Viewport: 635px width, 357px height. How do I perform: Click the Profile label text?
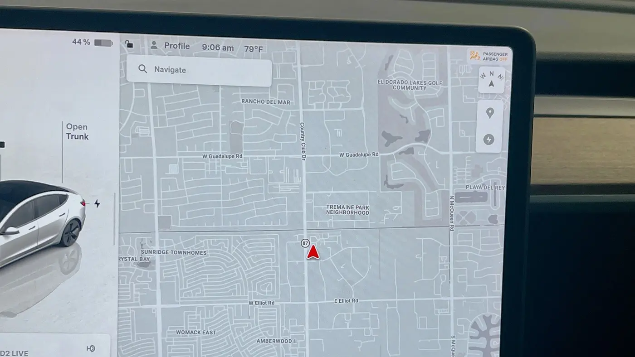click(177, 46)
